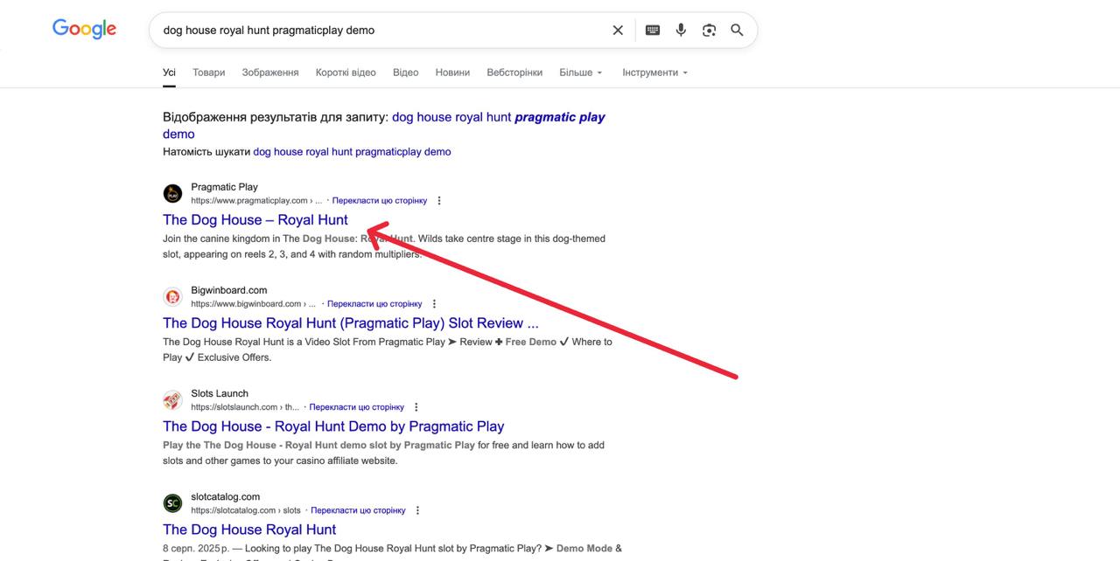The width and height of the screenshot is (1120, 561).
Task: Switch to the Вебсторінки tab
Action: (514, 73)
